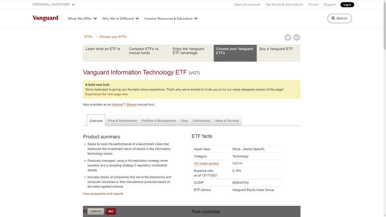This screenshot has height=217, width=386.
Task: Navigate to ETFs breadcrumb
Action: coord(88,37)
